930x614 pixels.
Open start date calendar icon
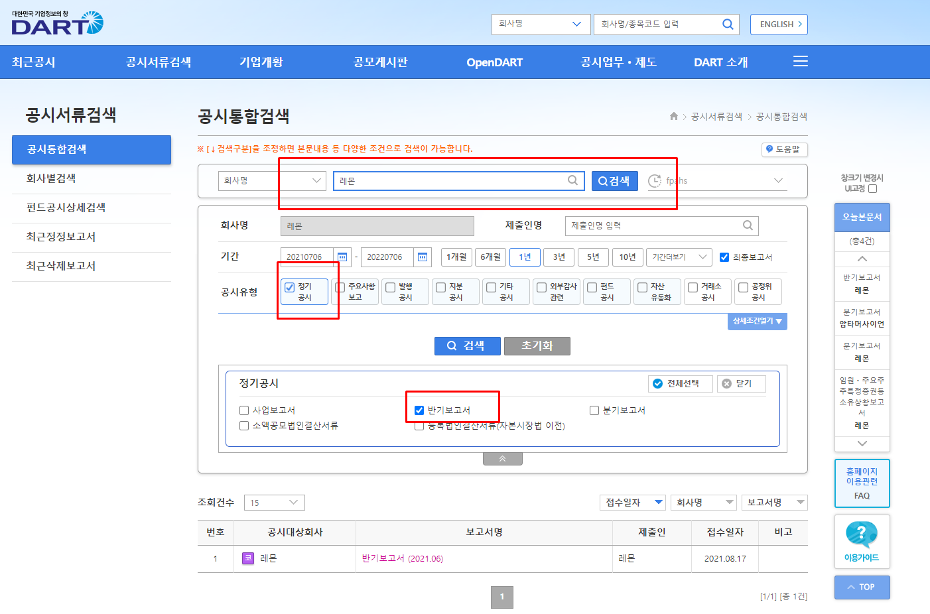click(x=342, y=257)
